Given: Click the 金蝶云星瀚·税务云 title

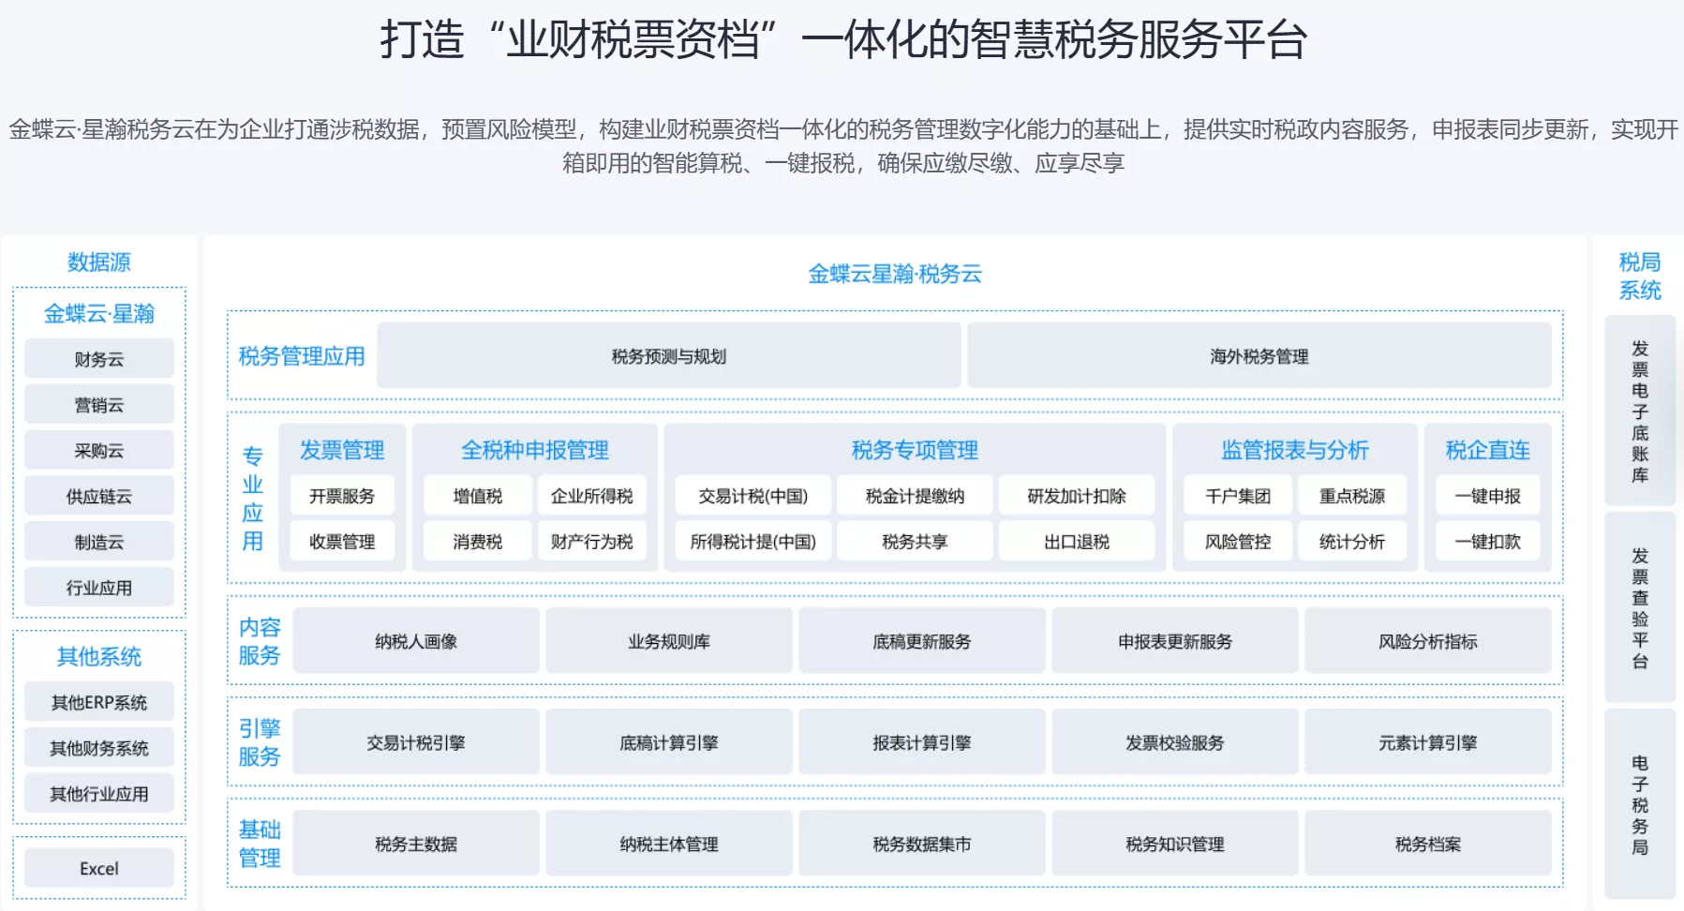Looking at the screenshot, I should tap(895, 274).
